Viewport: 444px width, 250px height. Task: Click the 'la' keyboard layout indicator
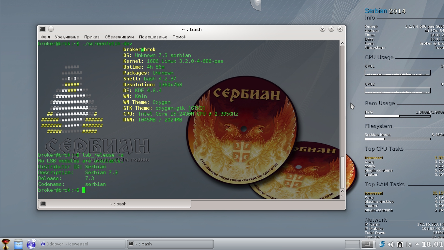click(409, 244)
